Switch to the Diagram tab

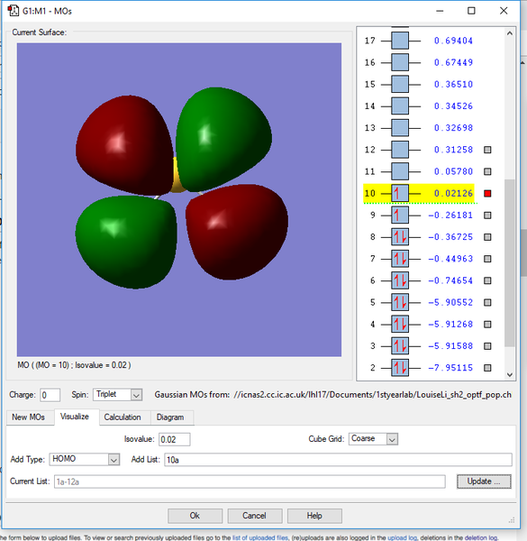170,417
